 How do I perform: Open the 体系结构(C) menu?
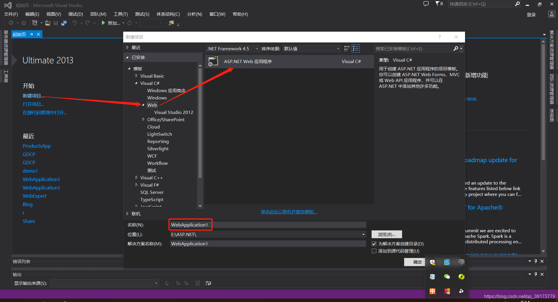(168, 14)
